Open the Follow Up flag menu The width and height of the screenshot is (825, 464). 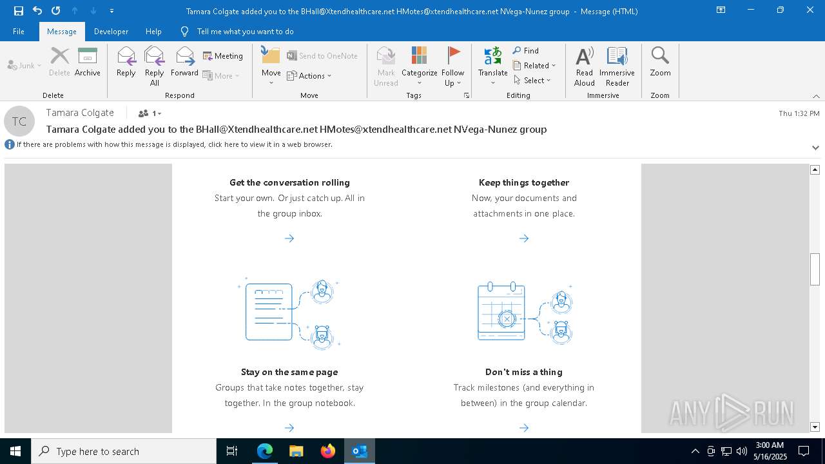(453, 66)
